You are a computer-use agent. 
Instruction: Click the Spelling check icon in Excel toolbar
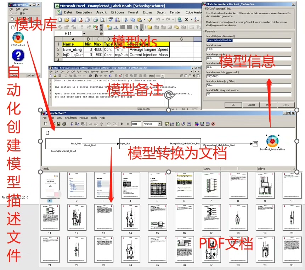pyautogui.click(x=111, y=19)
